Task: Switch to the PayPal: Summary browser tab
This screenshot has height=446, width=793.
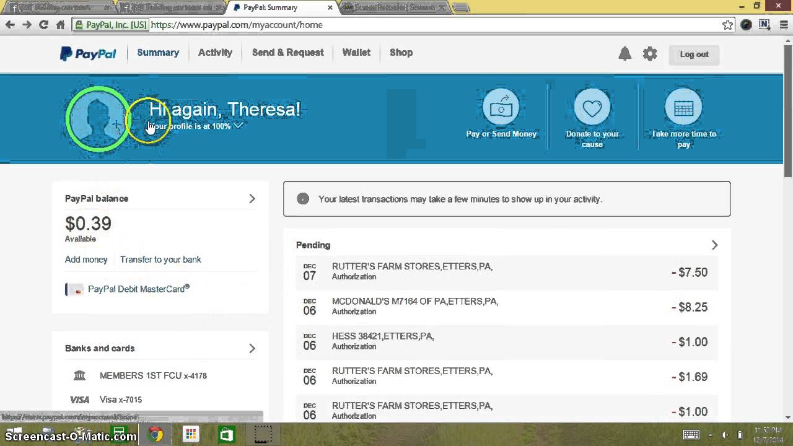Action: (x=282, y=7)
